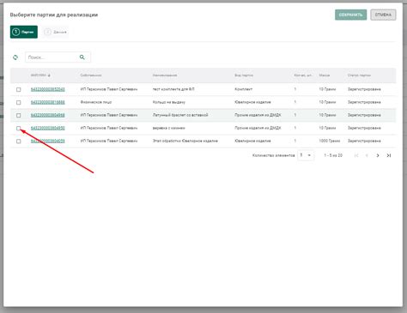Open batch link for 'Этап обработки Ювелирное изделие'
Viewport: 407px width, 313px height.
click(x=48, y=141)
